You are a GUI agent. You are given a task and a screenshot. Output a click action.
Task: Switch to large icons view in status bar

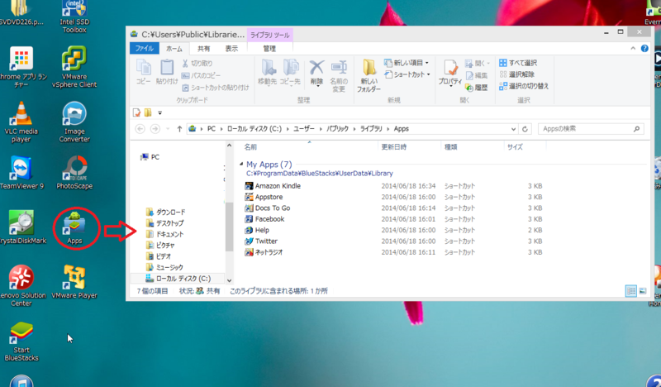[x=643, y=291]
